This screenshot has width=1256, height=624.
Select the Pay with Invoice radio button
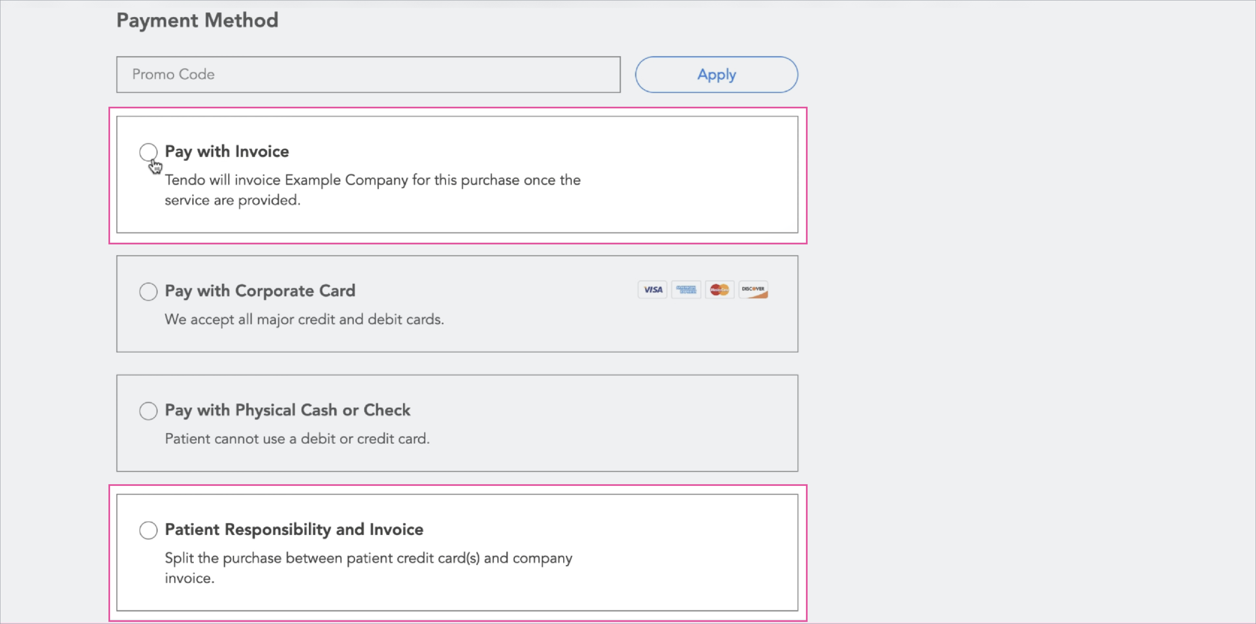pos(148,152)
